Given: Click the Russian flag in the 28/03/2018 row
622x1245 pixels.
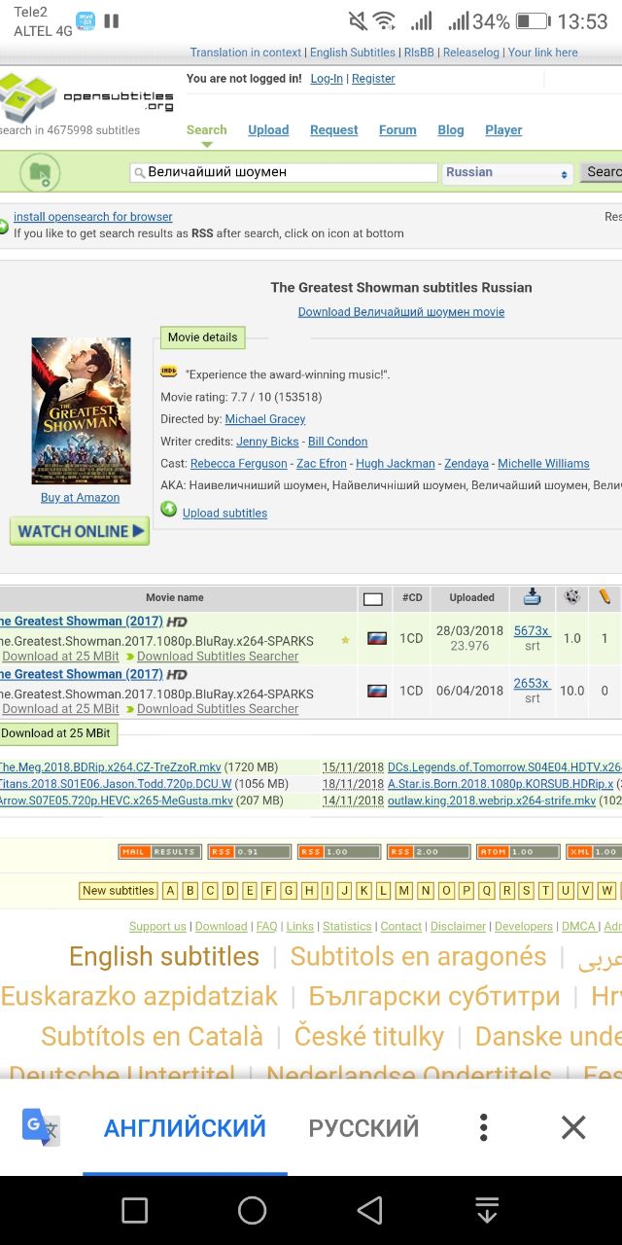Looking at the screenshot, I should tap(377, 638).
